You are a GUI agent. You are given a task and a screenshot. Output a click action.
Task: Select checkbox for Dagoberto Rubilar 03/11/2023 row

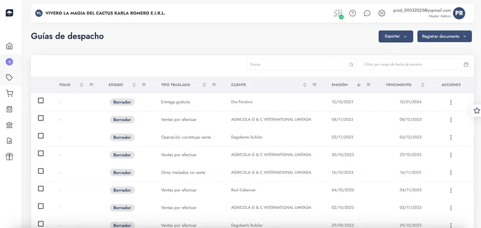[x=41, y=136]
